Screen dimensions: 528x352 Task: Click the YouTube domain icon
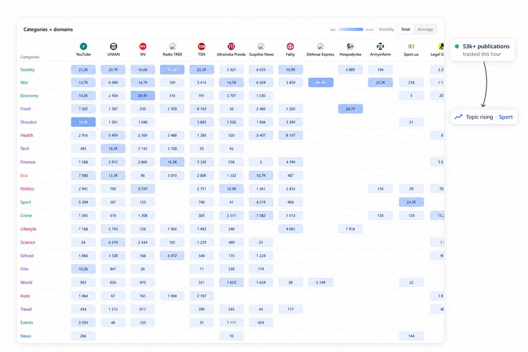(84, 46)
